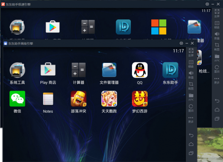Click the 东东助手高级引擎 window title text

coord(20,43)
